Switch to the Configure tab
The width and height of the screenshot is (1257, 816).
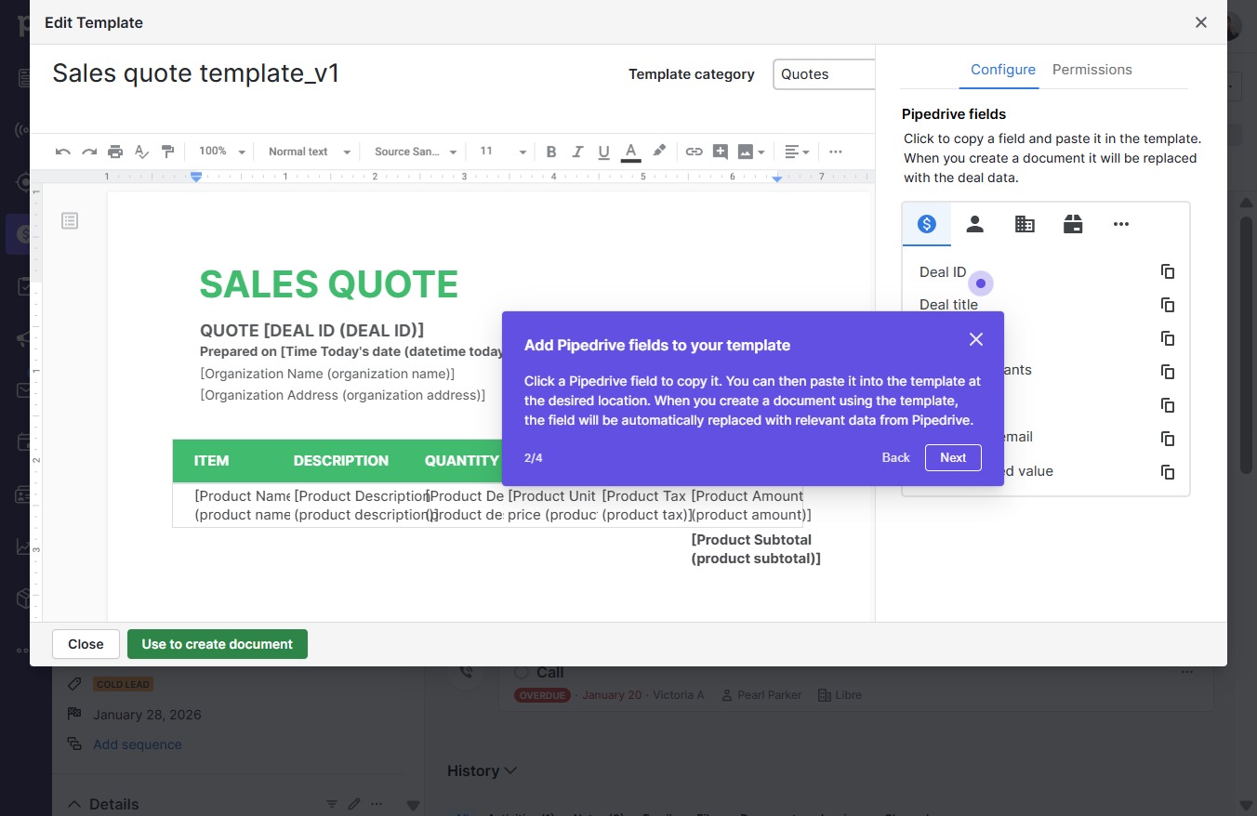tap(1003, 70)
